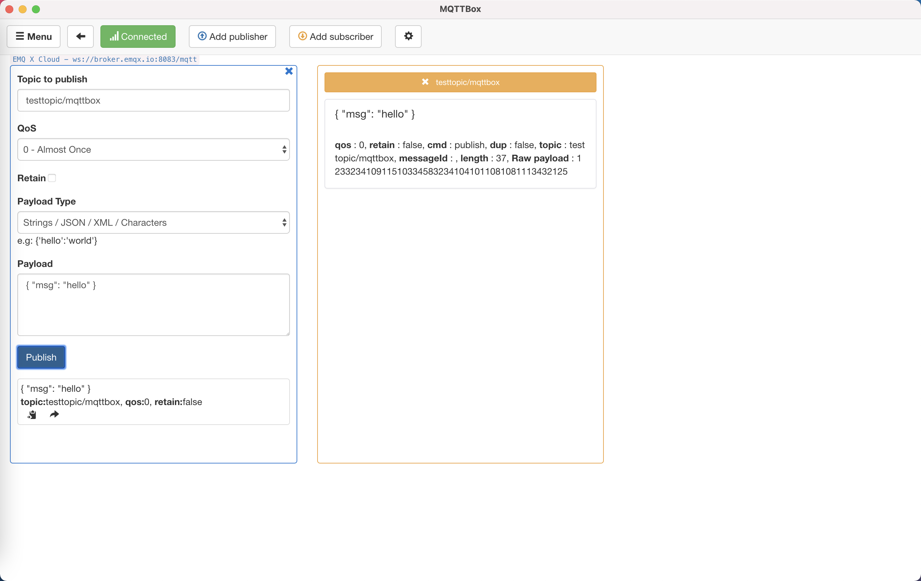This screenshot has height=581, width=921.
Task: Republish message using the share arrow icon
Action: click(54, 414)
